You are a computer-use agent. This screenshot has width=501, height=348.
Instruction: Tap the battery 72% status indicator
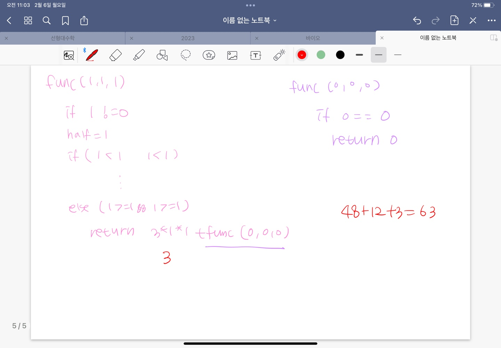pyautogui.click(x=483, y=5)
